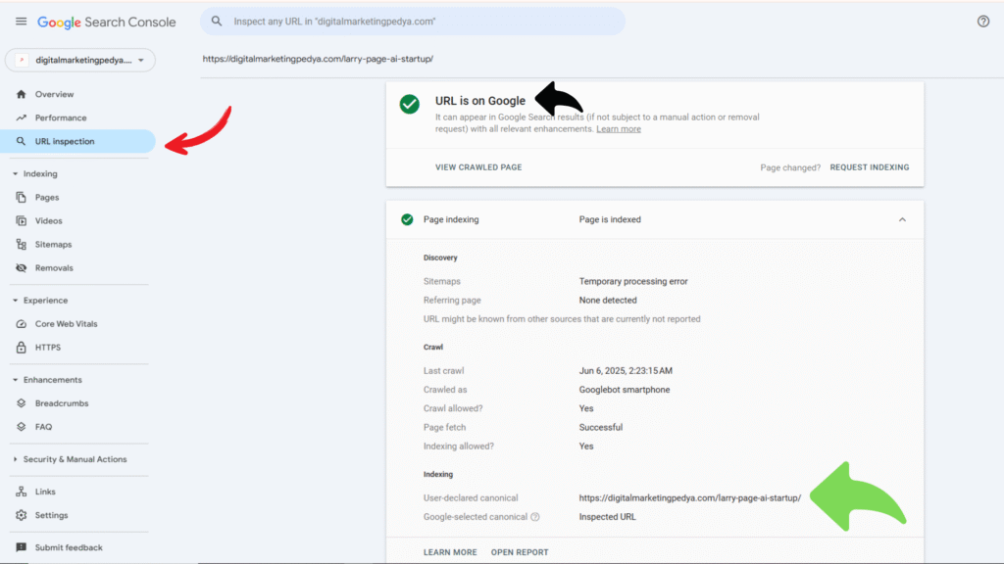1004x564 pixels.
Task: Click 'Page is indexed' status text
Action: [x=610, y=219]
